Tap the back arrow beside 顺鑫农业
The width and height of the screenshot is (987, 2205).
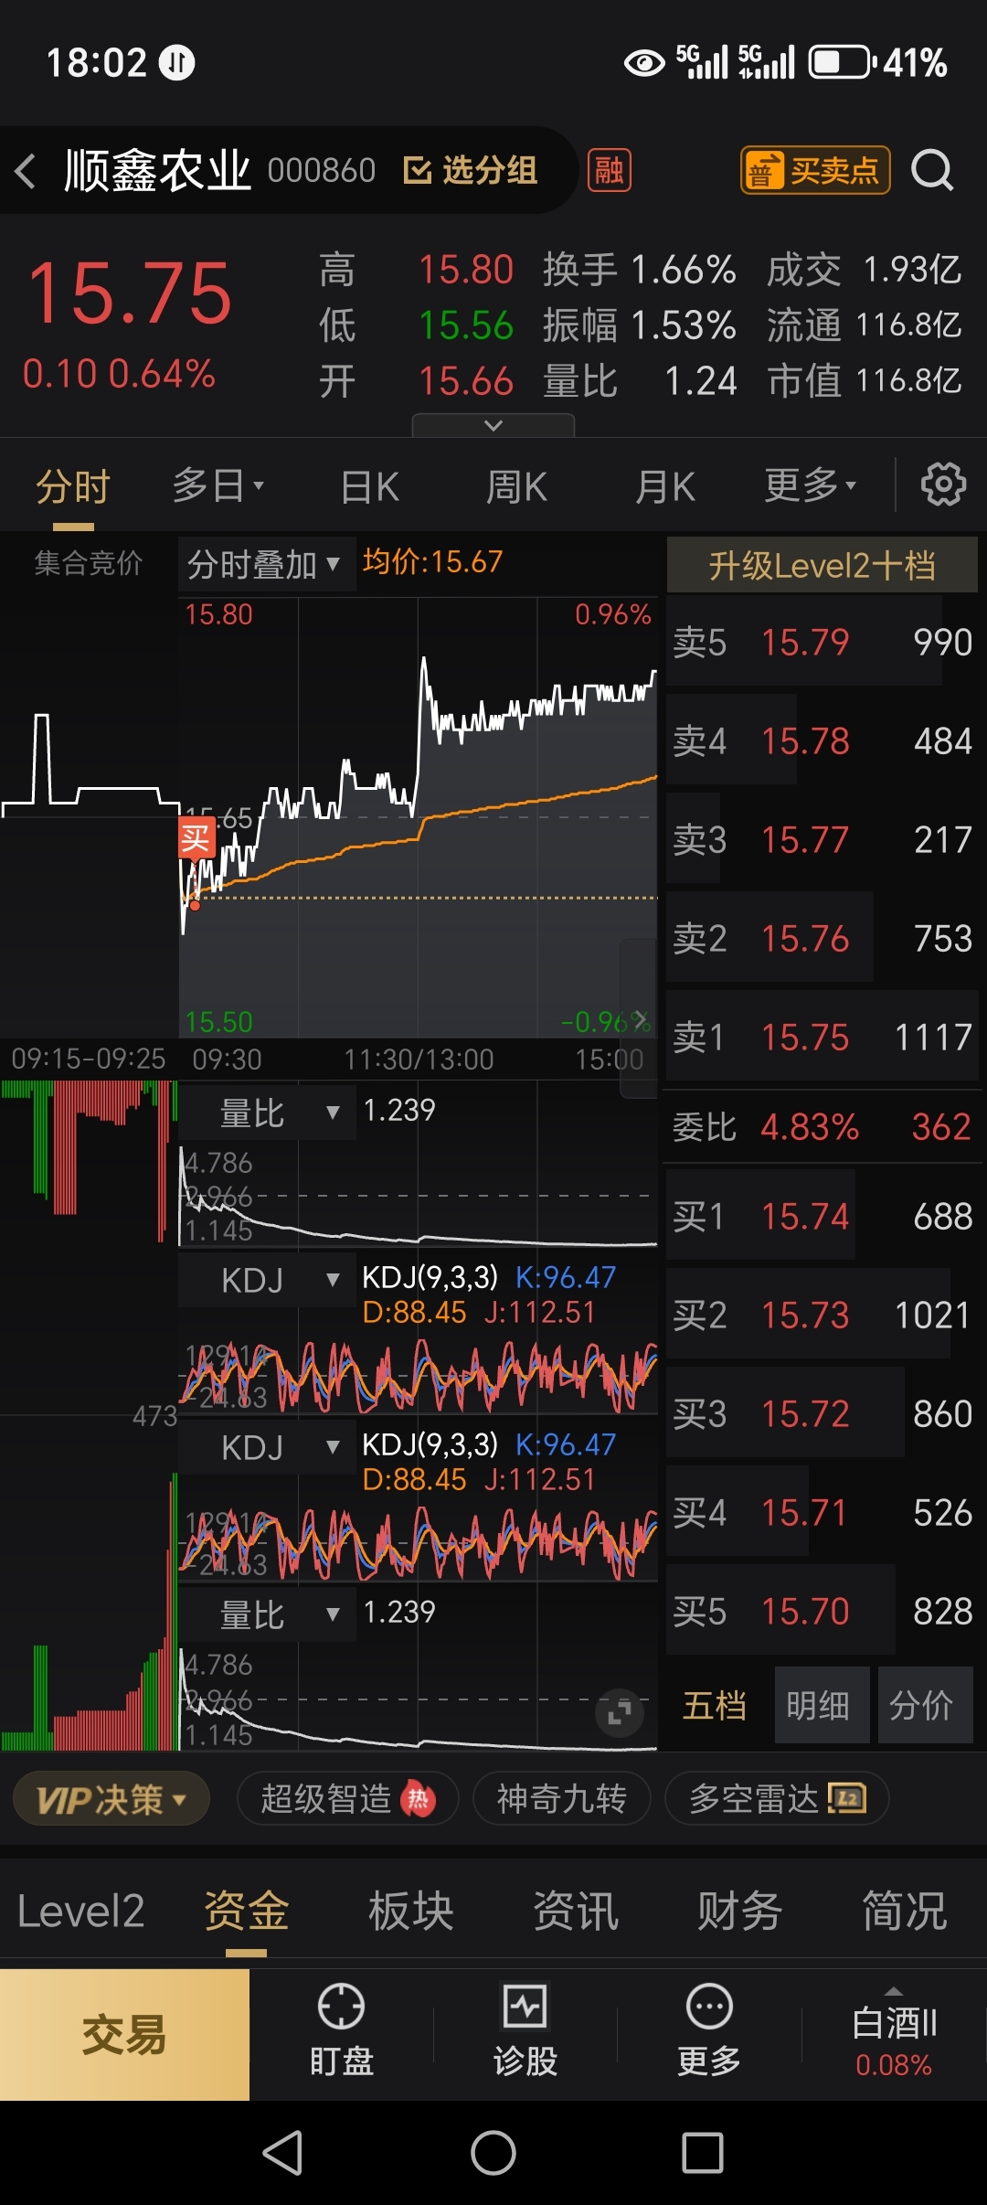coord(26,171)
